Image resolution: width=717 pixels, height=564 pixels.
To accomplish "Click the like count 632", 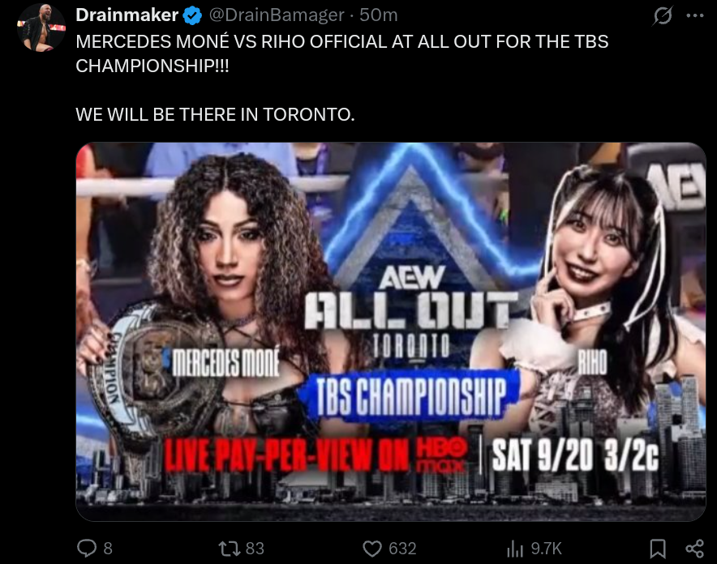I will pyautogui.click(x=402, y=549).
